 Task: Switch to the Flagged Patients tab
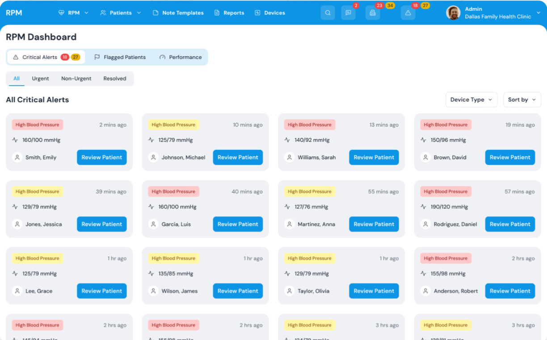(x=120, y=57)
